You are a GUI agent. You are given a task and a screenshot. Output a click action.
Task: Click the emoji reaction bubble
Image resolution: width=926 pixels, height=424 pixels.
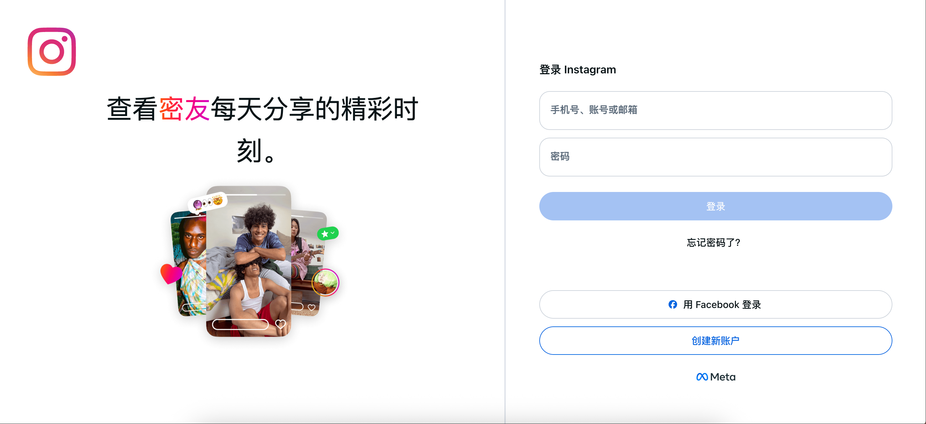[x=208, y=202]
